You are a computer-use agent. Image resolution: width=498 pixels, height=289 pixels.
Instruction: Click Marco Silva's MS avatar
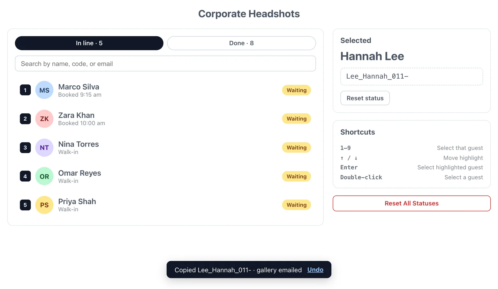pos(44,90)
